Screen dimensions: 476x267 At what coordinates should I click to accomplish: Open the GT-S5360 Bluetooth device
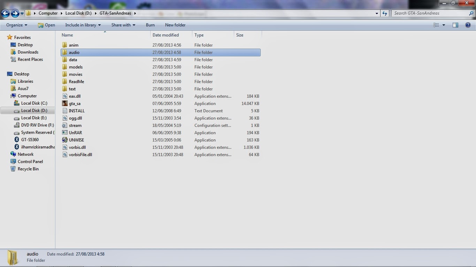coord(30,140)
